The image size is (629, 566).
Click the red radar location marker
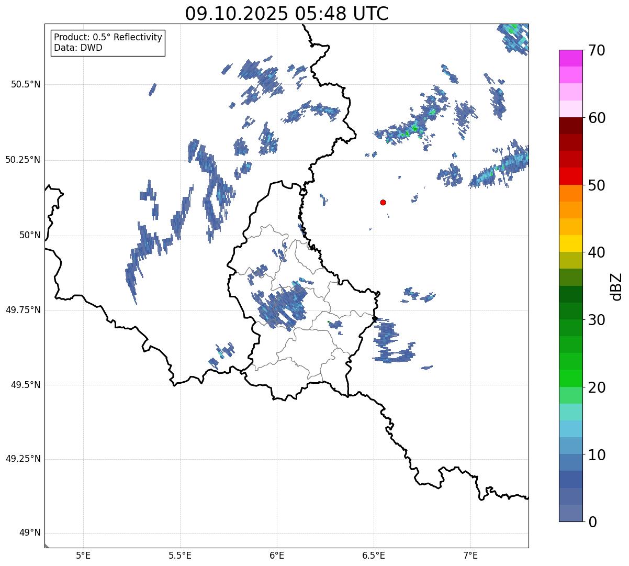pos(383,202)
